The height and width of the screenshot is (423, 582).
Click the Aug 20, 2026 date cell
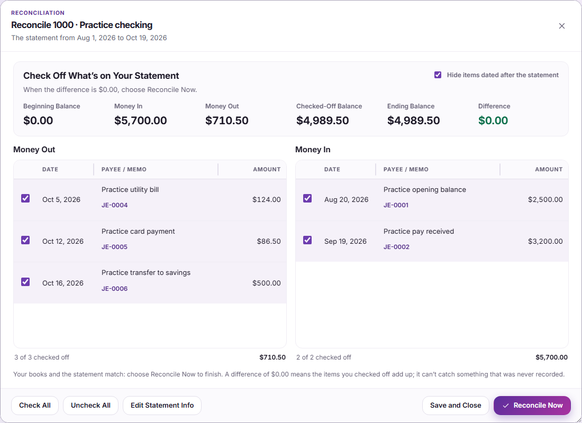pos(347,200)
